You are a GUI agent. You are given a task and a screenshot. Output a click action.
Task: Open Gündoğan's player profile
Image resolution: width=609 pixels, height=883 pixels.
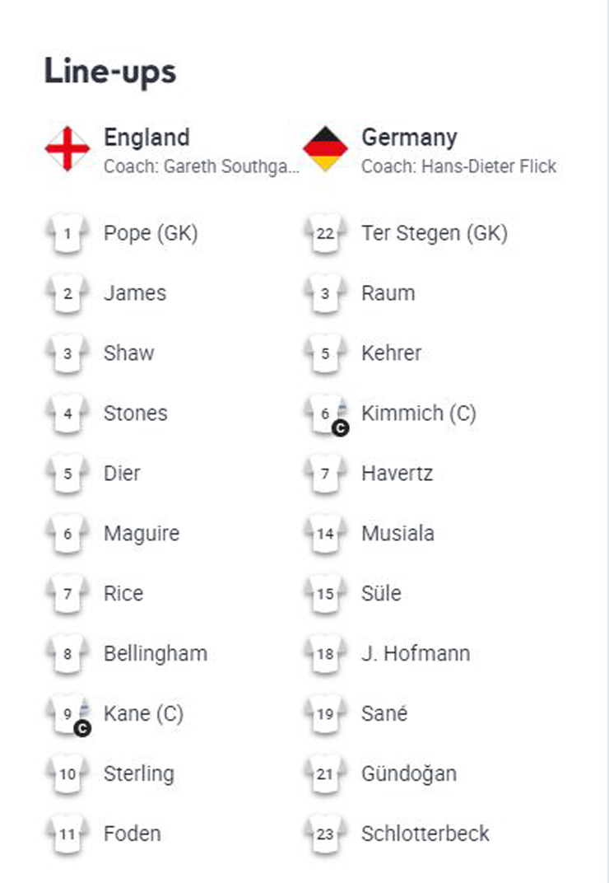click(408, 774)
